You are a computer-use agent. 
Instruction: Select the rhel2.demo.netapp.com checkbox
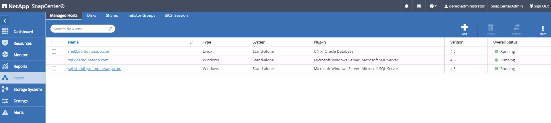pyautogui.click(x=54, y=51)
